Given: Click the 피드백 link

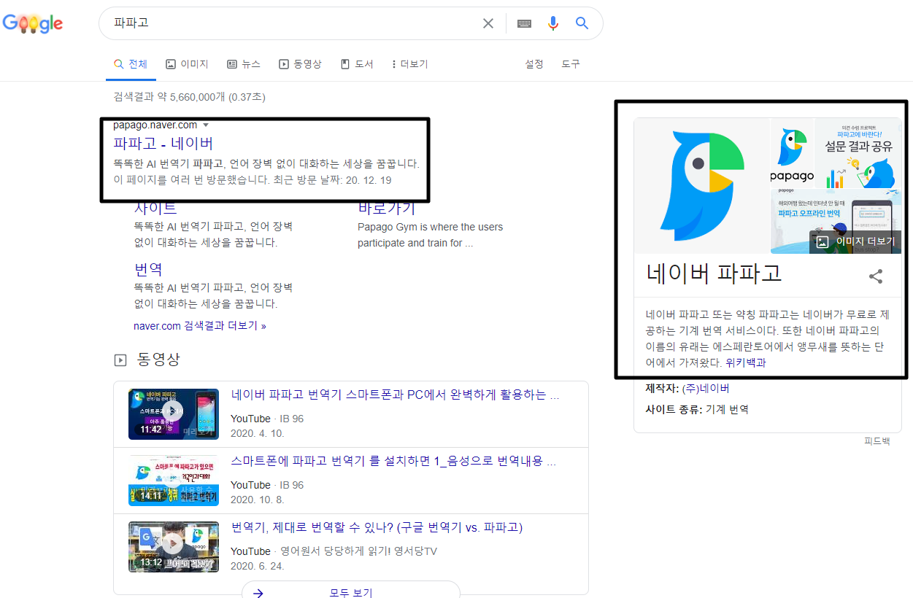Looking at the screenshot, I should [877, 441].
